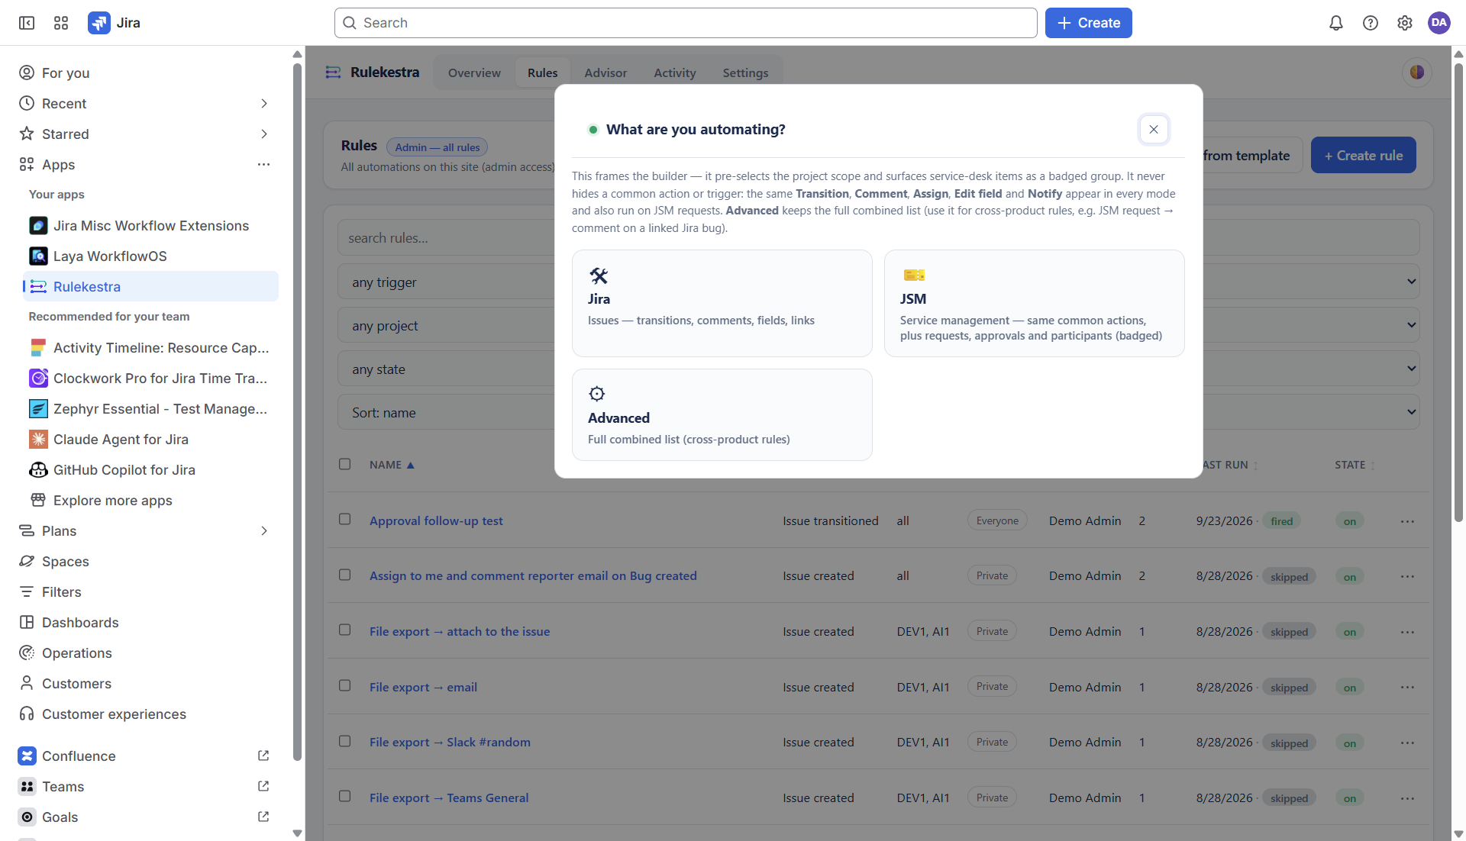Open the 'Sort: name' dropdown
1466x841 pixels.
click(x=878, y=412)
